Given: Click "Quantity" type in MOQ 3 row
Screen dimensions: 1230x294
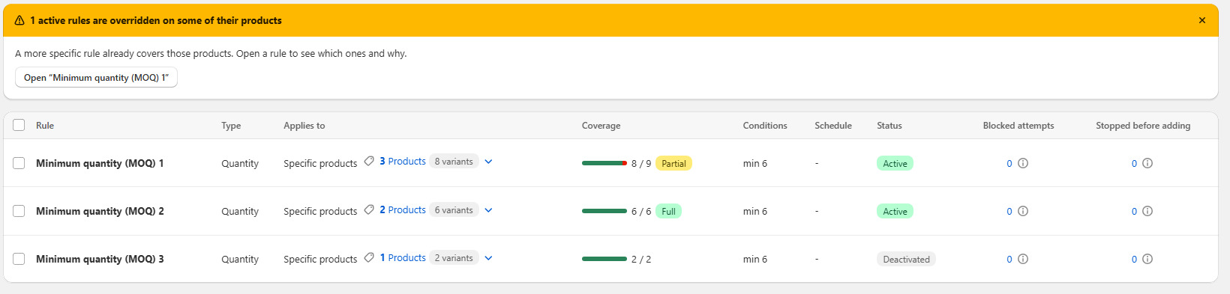Looking at the screenshot, I should [x=240, y=259].
